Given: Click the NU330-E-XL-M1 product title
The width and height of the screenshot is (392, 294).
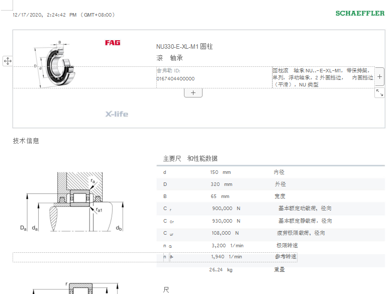Looking at the screenshot, I should (x=184, y=46).
